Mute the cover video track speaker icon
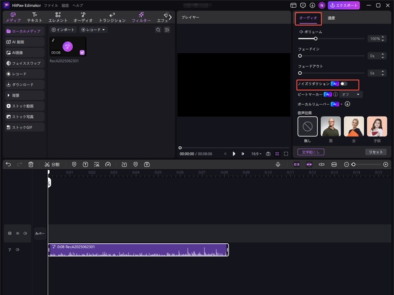 pyautogui.click(x=25, y=233)
